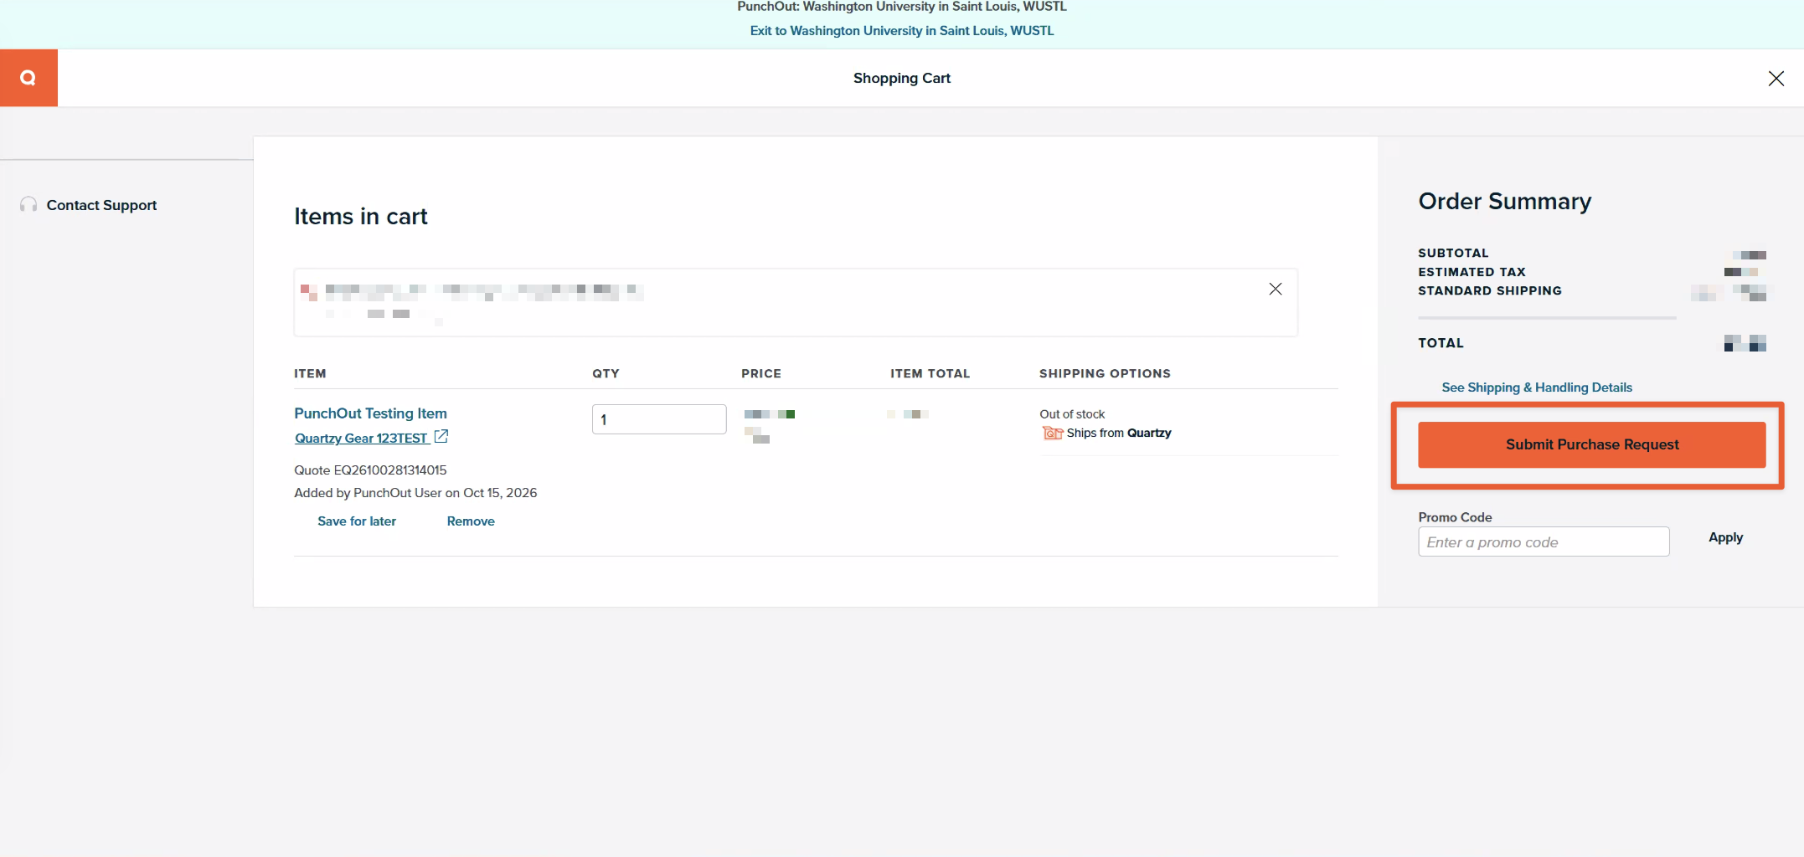Close the Shopping Cart with the X icon
This screenshot has width=1804, height=857.
coord(1776,78)
